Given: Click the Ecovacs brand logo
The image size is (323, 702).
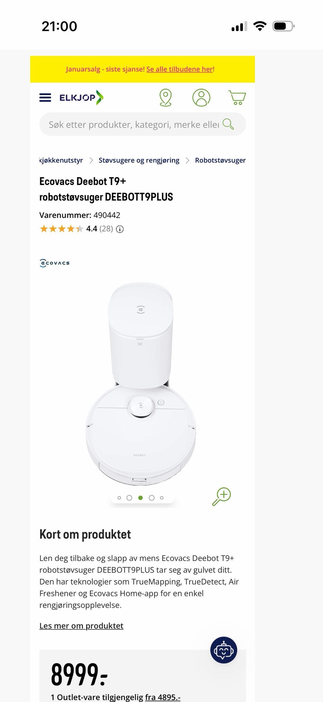Looking at the screenshot, I should (x=55, y=263).
